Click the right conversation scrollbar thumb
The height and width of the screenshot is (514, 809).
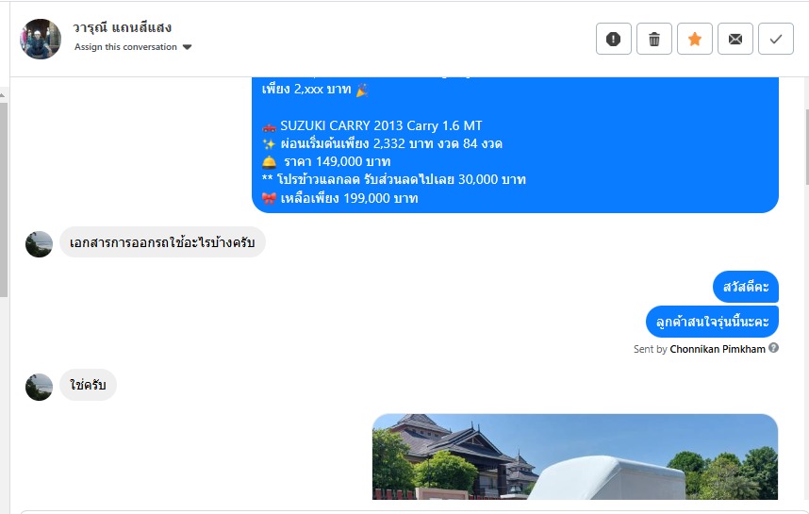806,147
